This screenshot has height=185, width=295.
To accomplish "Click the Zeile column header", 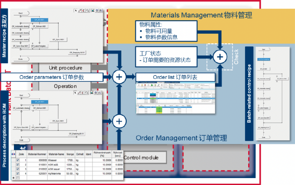I will click(21, 154).
